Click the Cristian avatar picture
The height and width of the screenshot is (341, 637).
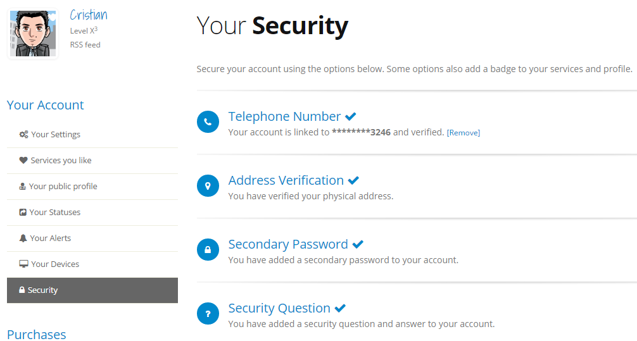(x=33, y=34)
